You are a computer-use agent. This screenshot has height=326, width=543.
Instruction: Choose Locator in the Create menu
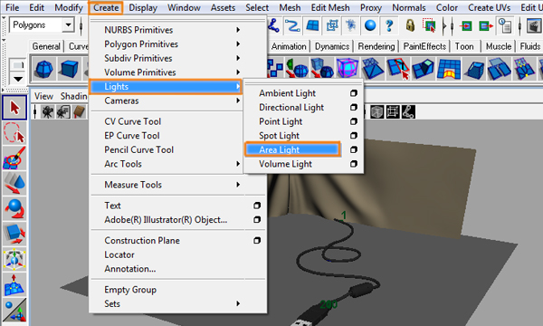119,254
